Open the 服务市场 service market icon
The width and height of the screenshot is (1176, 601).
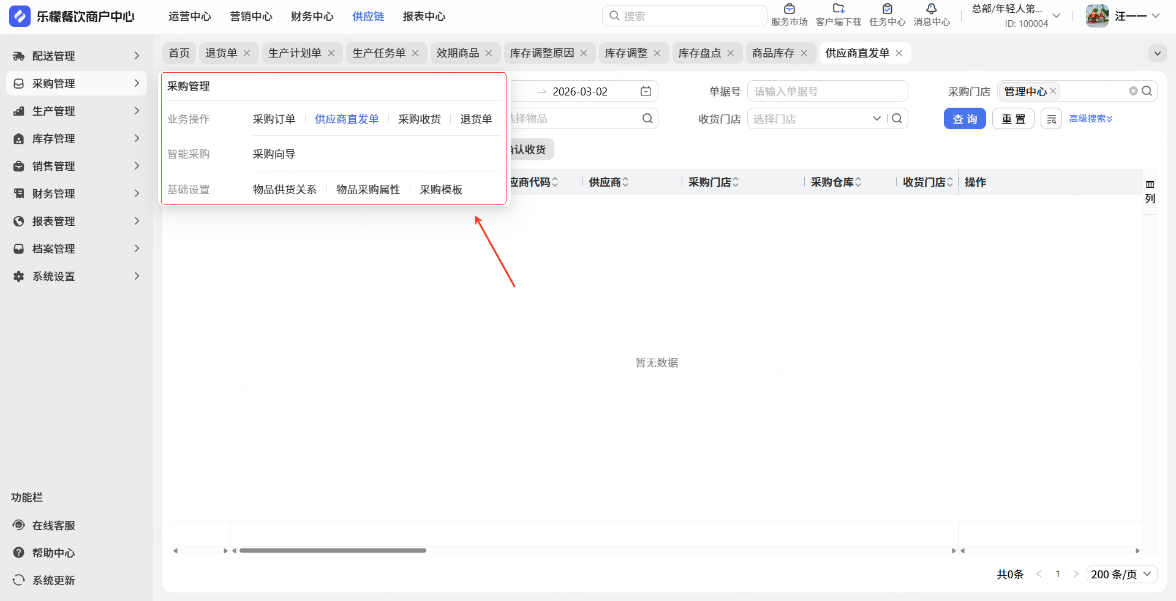[789, 15]
